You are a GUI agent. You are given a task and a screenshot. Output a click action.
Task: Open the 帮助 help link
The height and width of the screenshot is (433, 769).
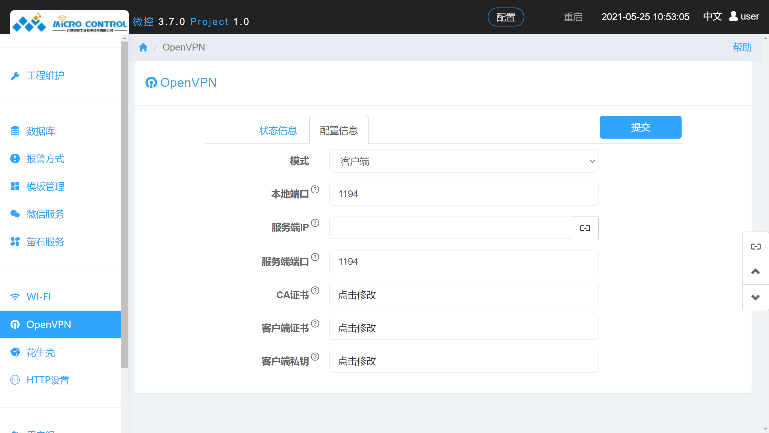(742, 47)
